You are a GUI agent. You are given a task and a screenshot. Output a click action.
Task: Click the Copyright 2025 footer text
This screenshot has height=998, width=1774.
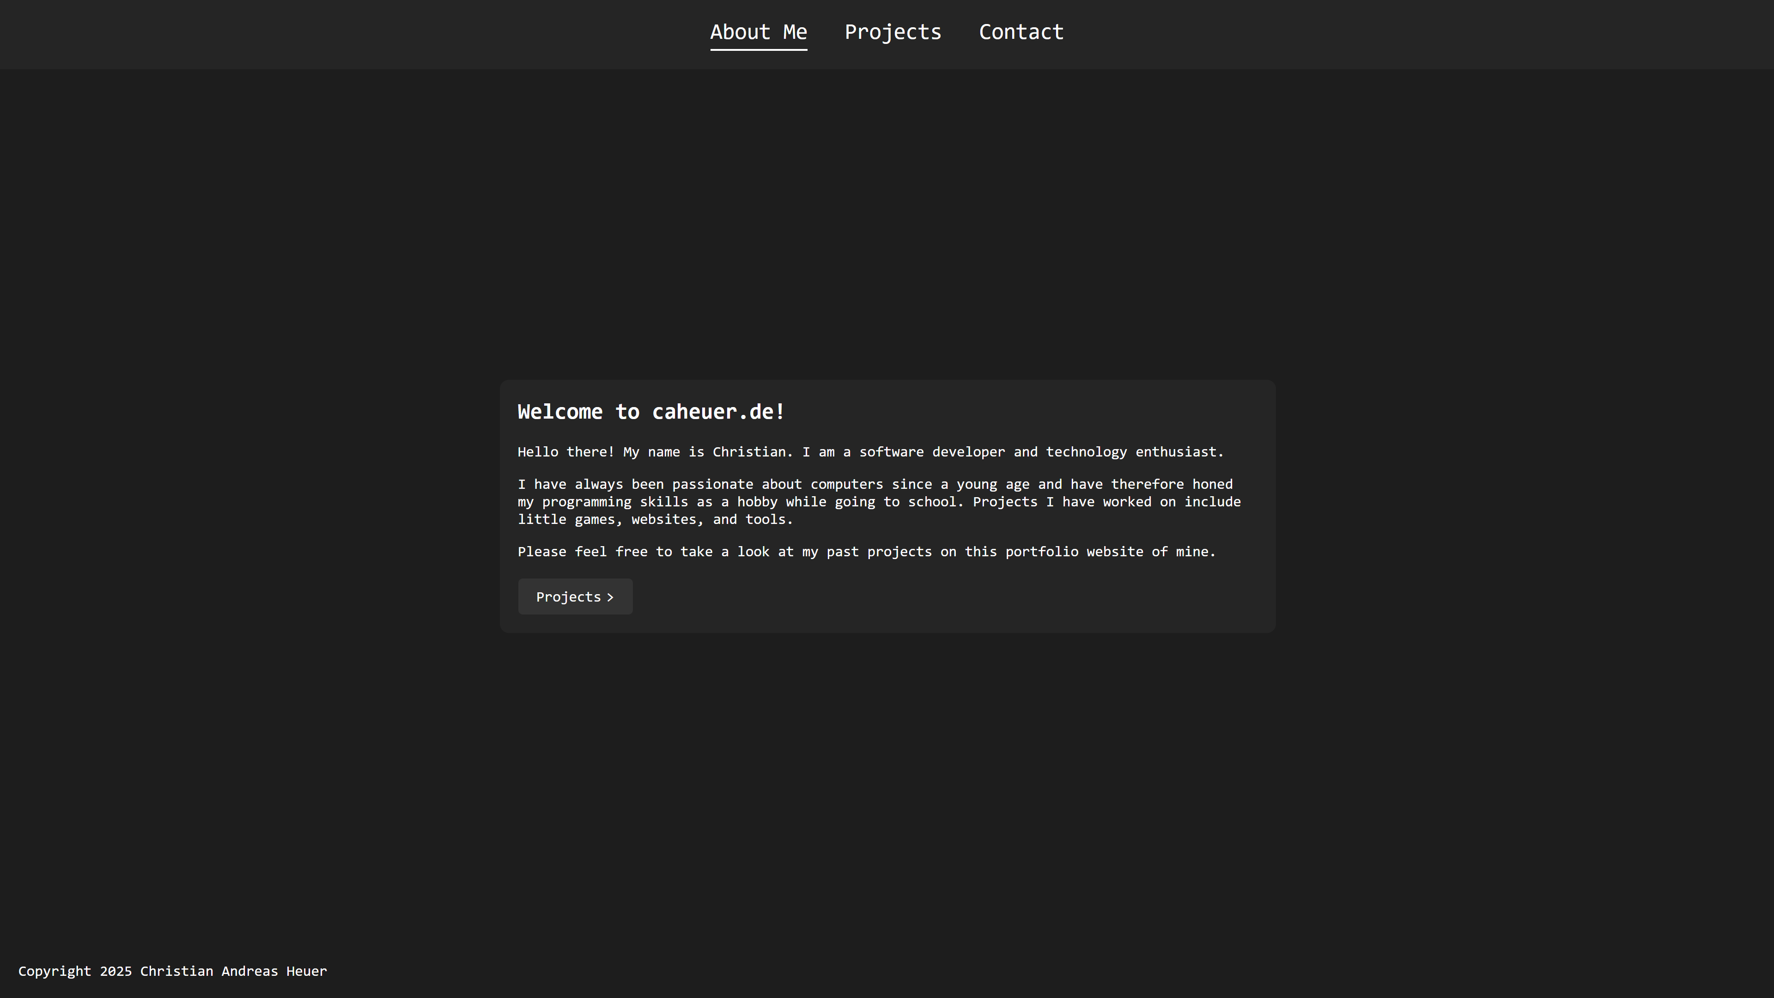click(x=75, y=971)
